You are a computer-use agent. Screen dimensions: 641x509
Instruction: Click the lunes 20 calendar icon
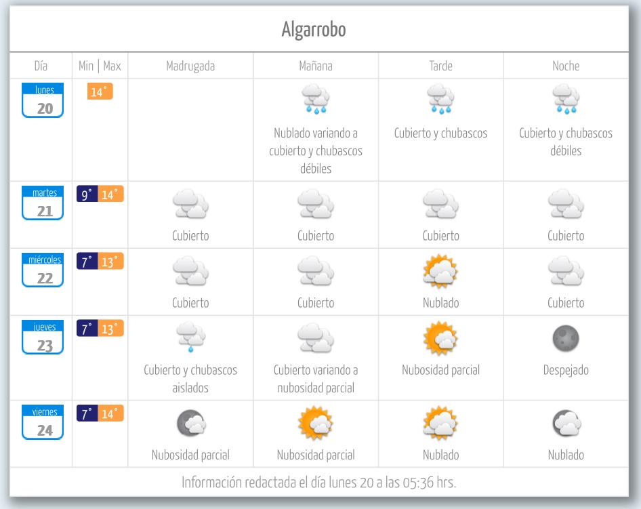click(x=43, y=100)
